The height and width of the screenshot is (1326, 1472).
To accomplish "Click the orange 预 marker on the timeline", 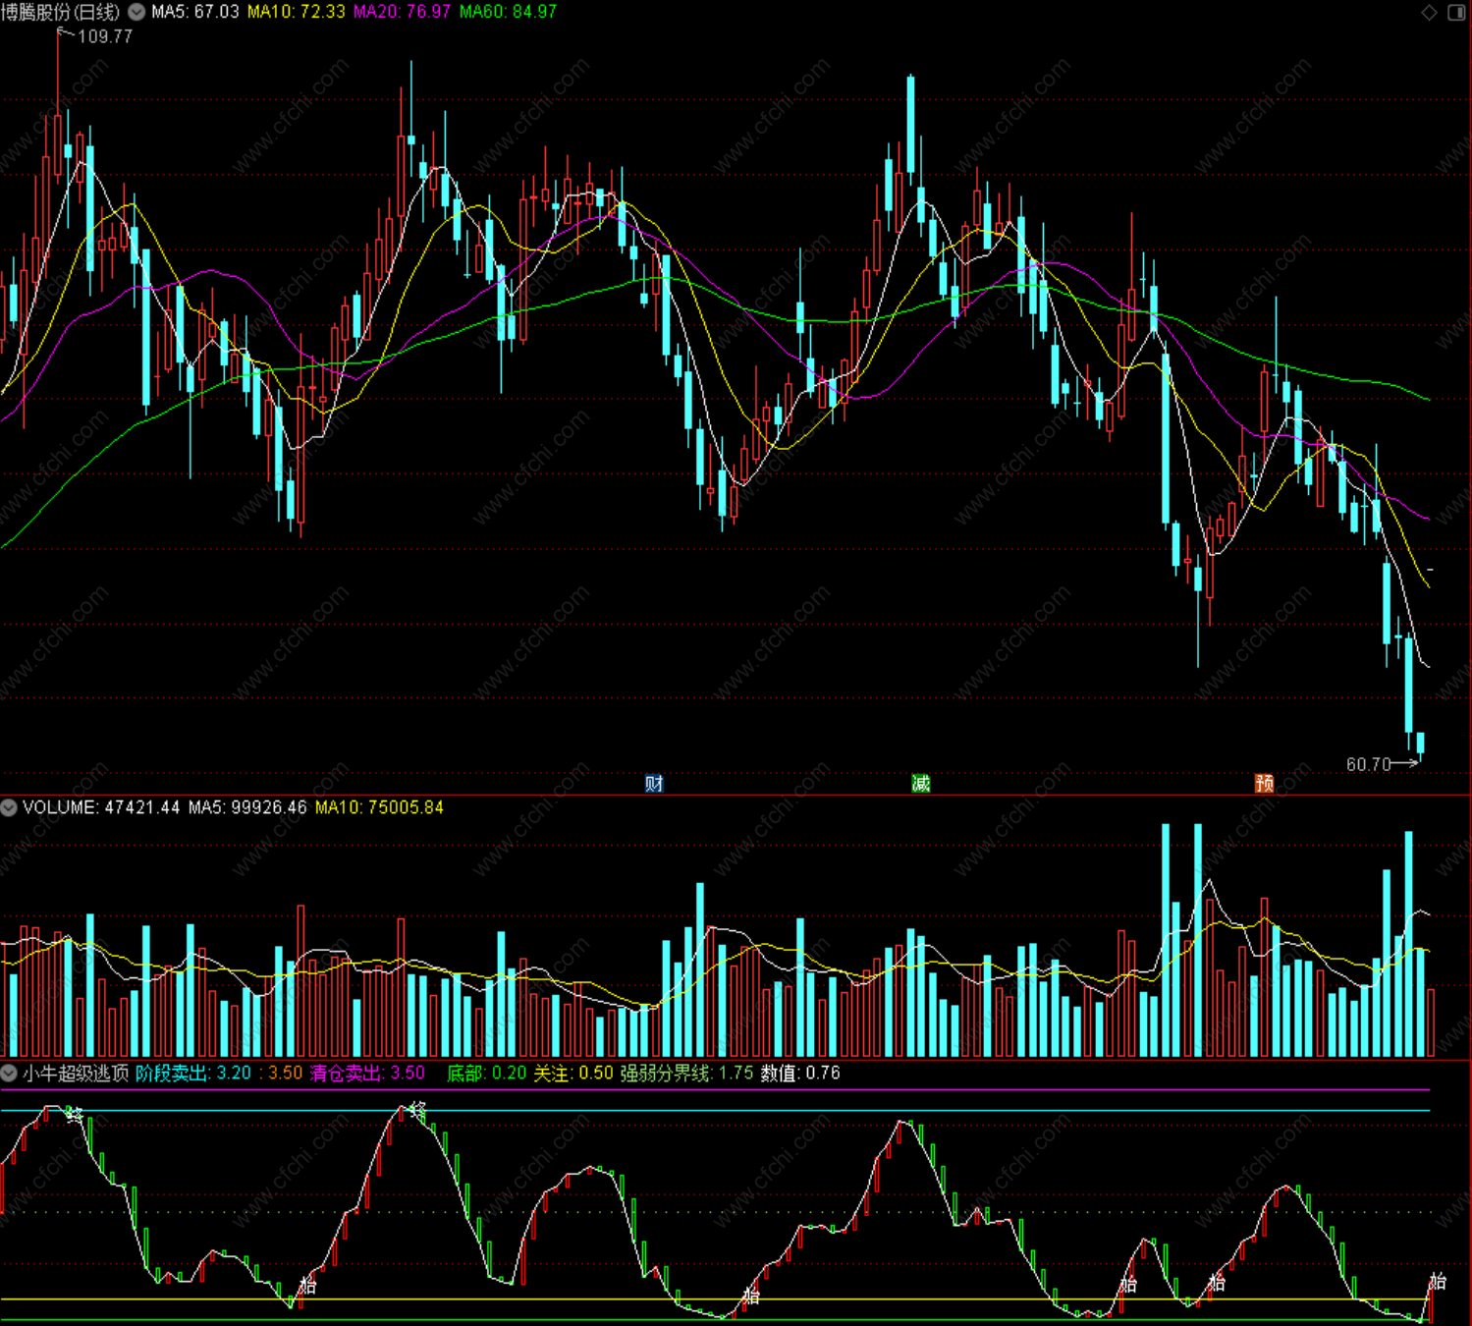I will pos(1264,783).
